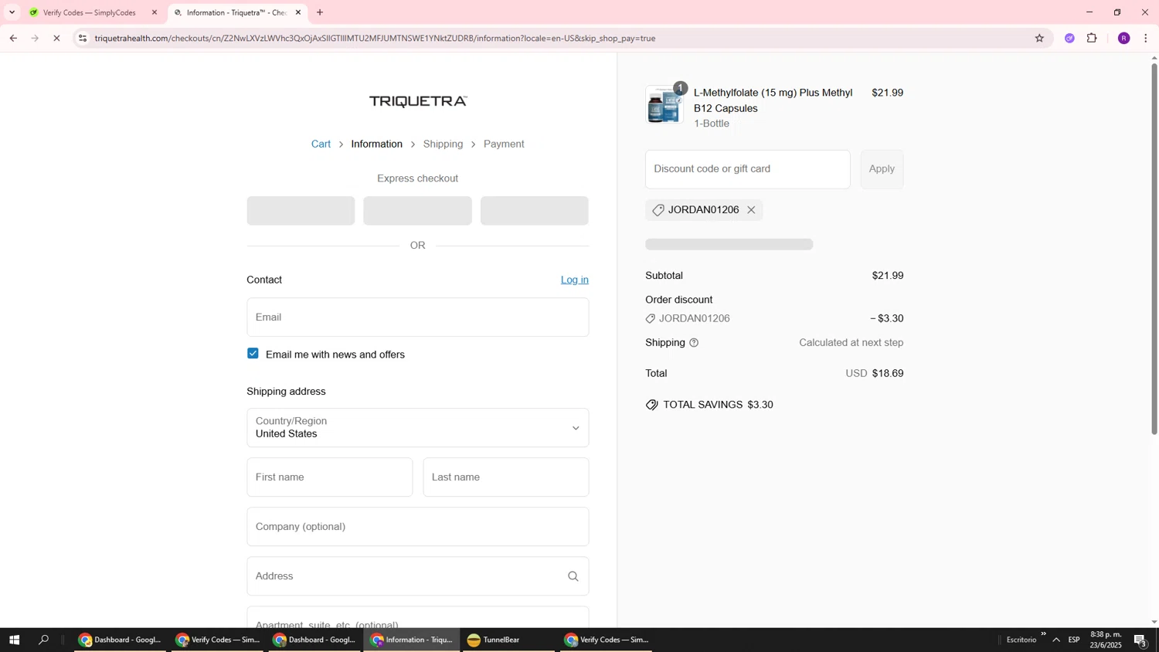Focus the Address field
This screenshot has height=652, width=1159.
[417, 576]
